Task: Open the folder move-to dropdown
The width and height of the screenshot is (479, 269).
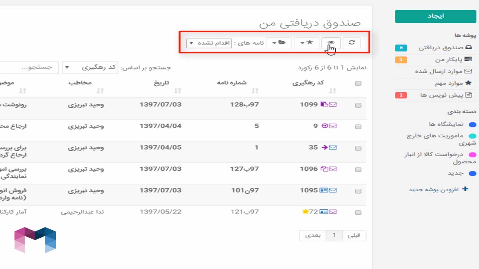Action: (x=279, y=43)
